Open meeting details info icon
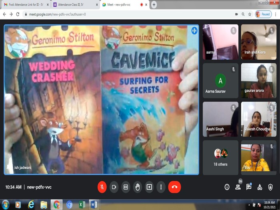280x210 pixels. coord(227,187)
